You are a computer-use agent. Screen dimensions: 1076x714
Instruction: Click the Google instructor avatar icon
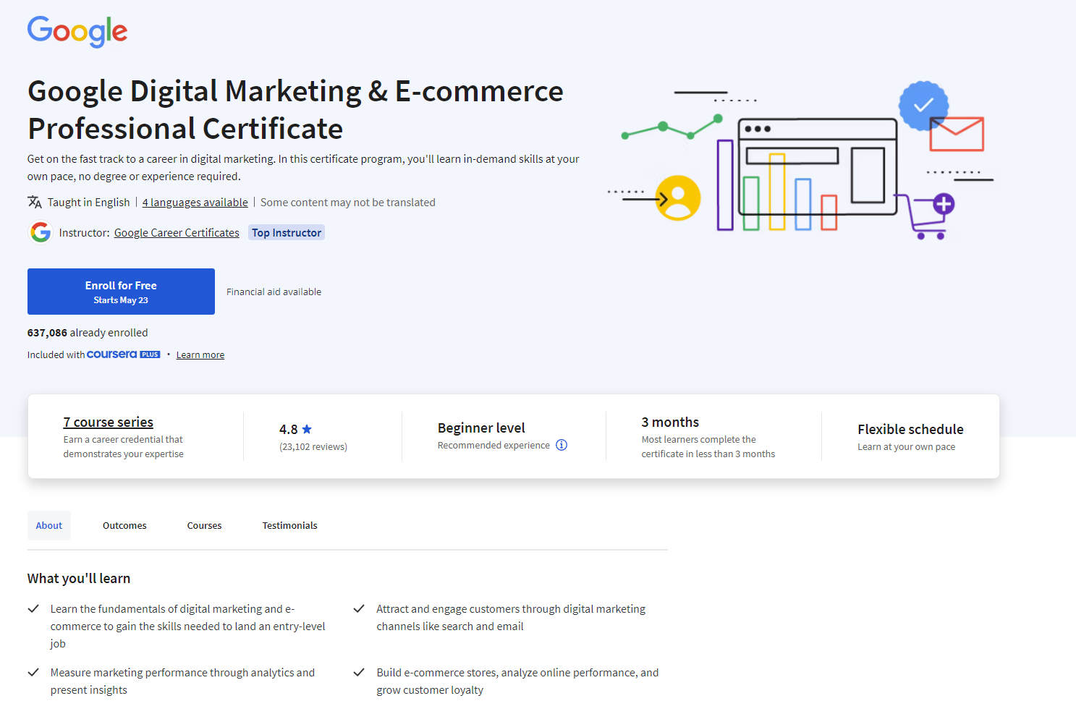pyautogui.click(x=40, y=232)
